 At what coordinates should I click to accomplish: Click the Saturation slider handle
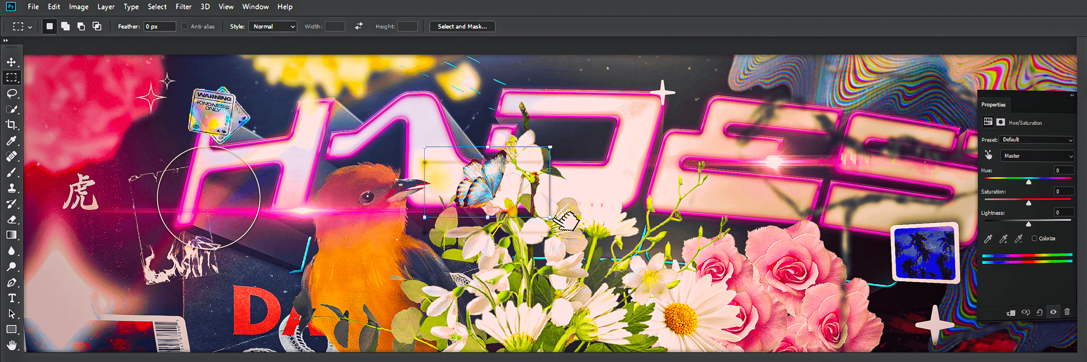point(1029,203)
